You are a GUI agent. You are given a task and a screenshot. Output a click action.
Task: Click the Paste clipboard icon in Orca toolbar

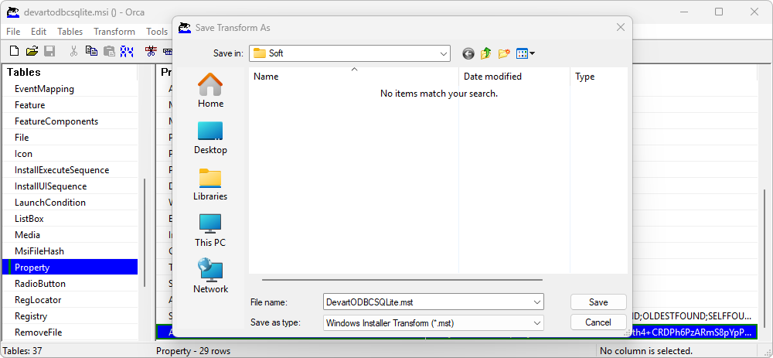coord(109,51)
